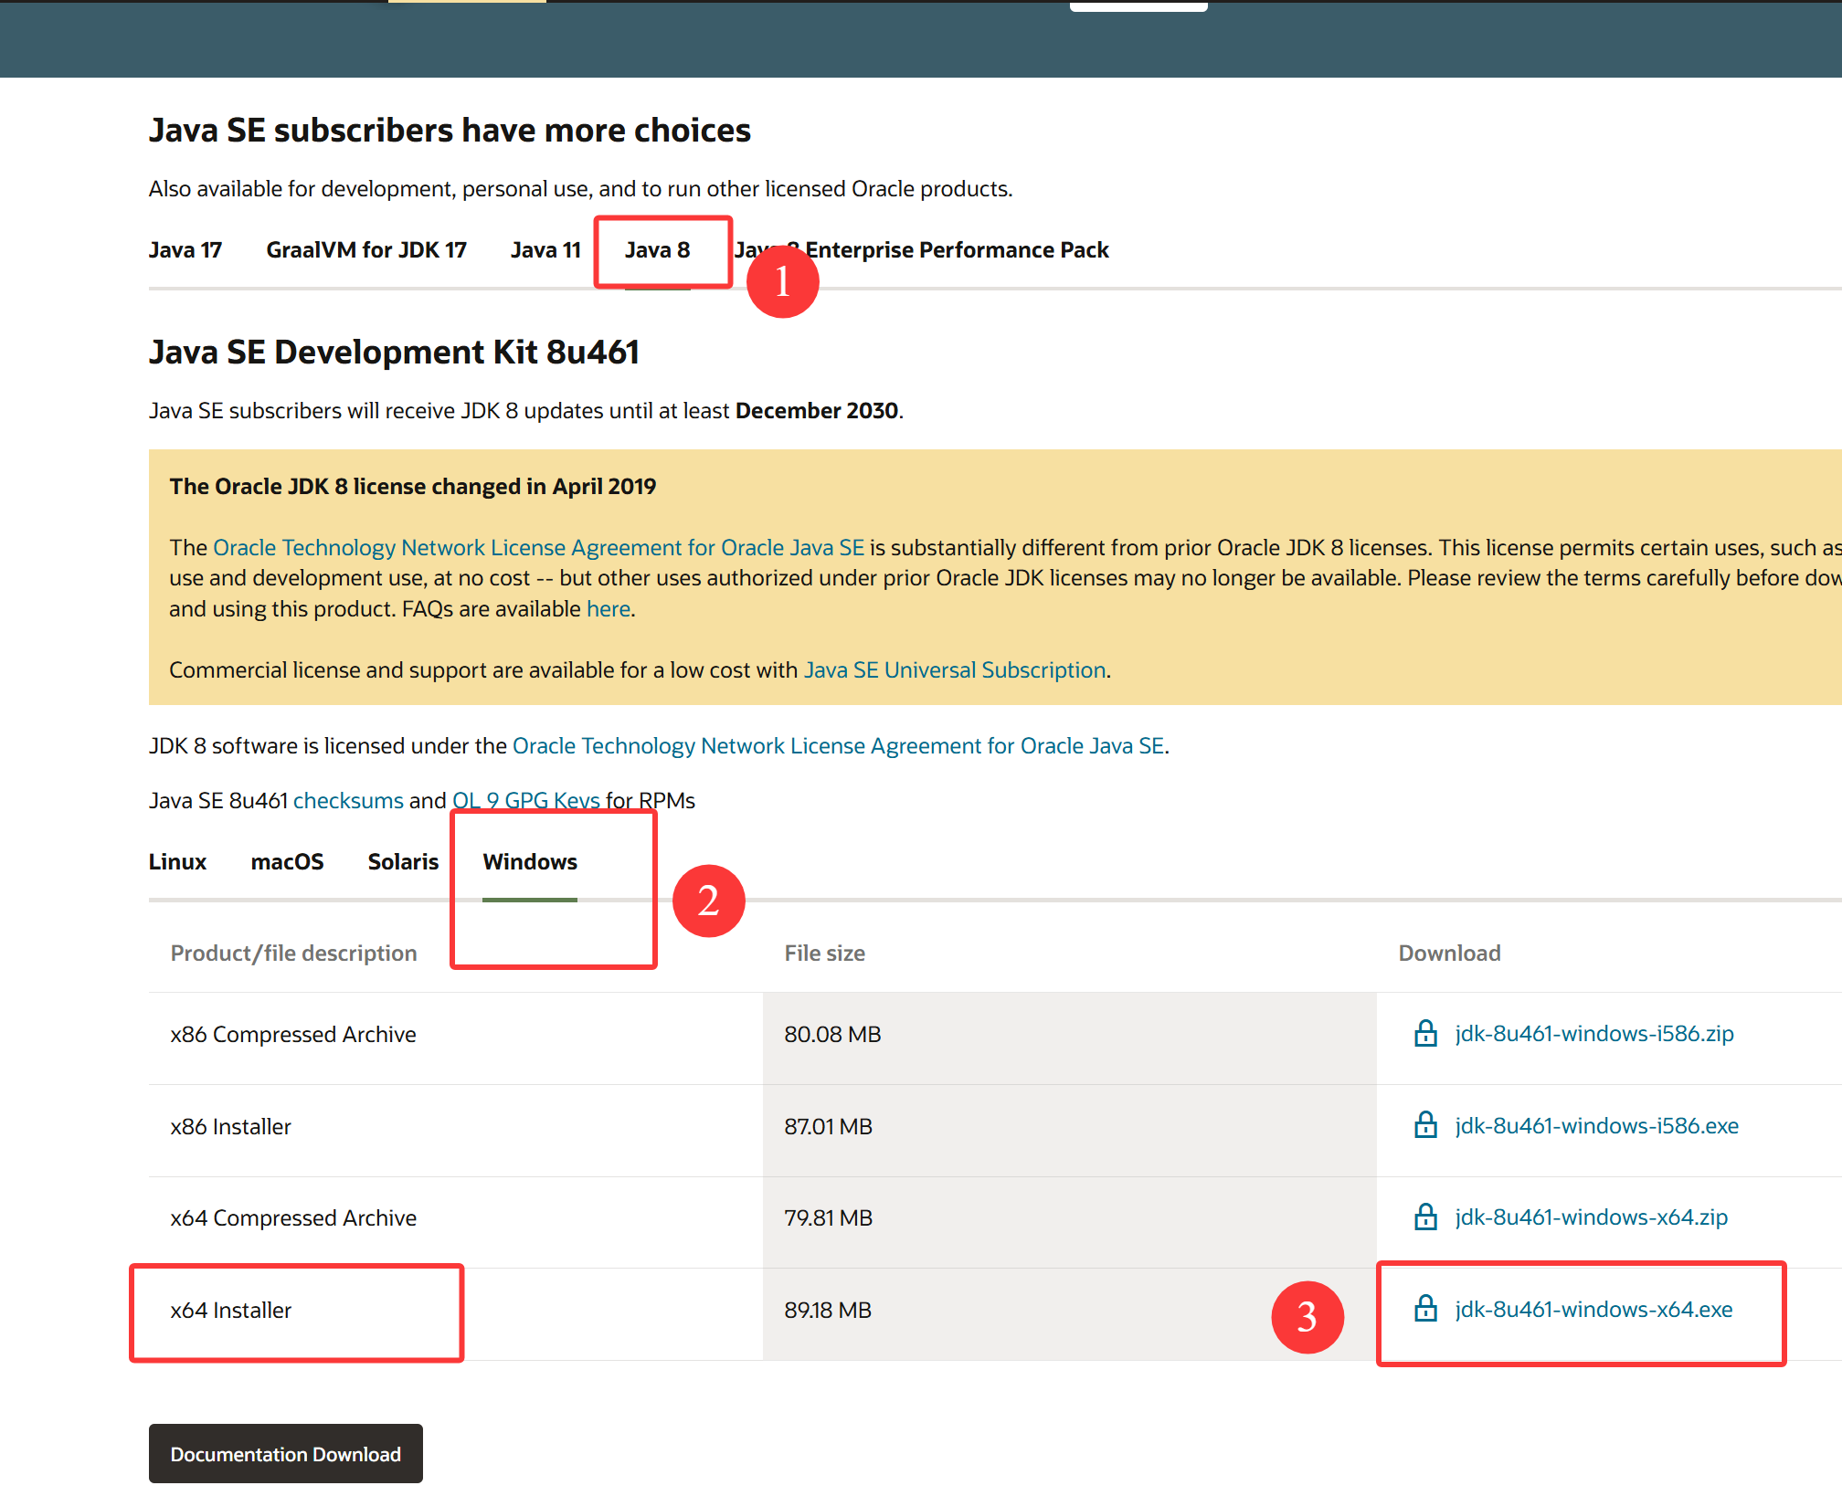Click lock icon beside jdk-8u461-windows-x64.zip
The image size is (1842, 1496).
(x=1425, y=1217)
